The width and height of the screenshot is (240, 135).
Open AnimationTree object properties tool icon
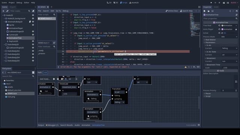pyautogui.click(x=237, y=15)
